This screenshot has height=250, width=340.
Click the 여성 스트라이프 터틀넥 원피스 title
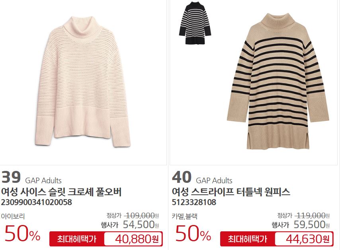[x=231, y=192]
